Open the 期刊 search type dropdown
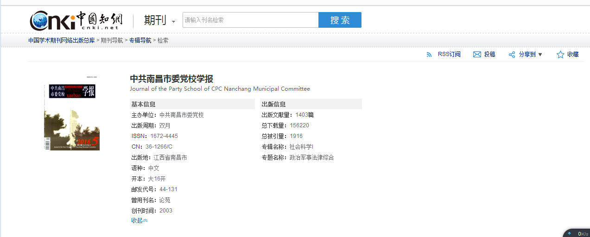The height and width of the screenshot is (237, 590). (159, 20)
